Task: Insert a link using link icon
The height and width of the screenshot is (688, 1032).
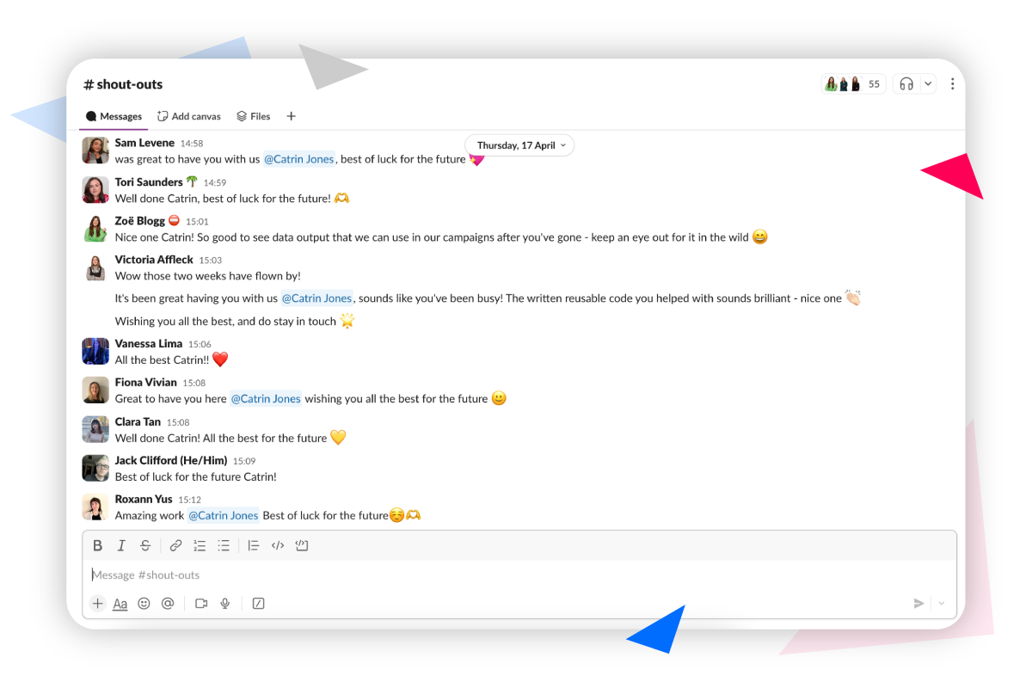Action: pyautogui.click(x=175, y=545)
